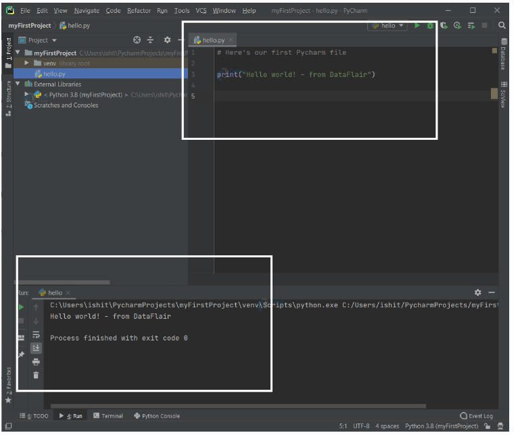
Task: Click the stop process square in top toolbar
Action: tap(484, 26)
